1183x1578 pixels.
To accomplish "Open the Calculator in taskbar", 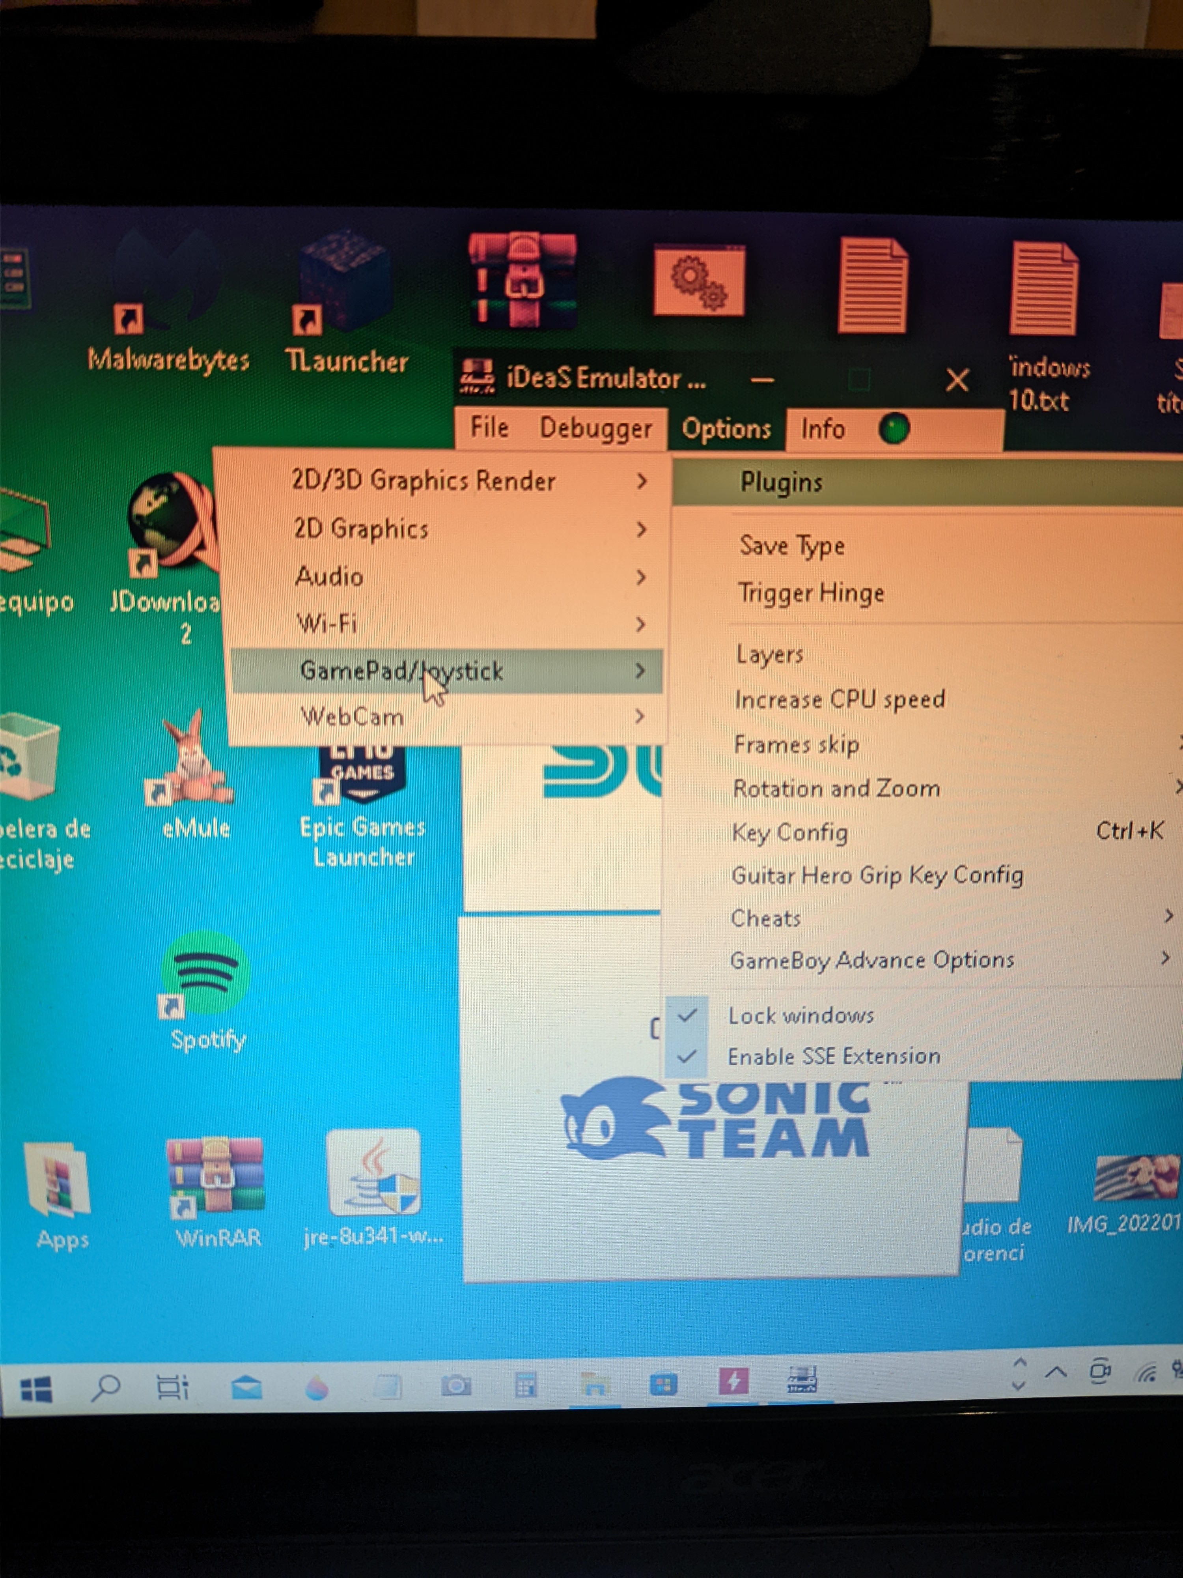I will pos(526,1385).
